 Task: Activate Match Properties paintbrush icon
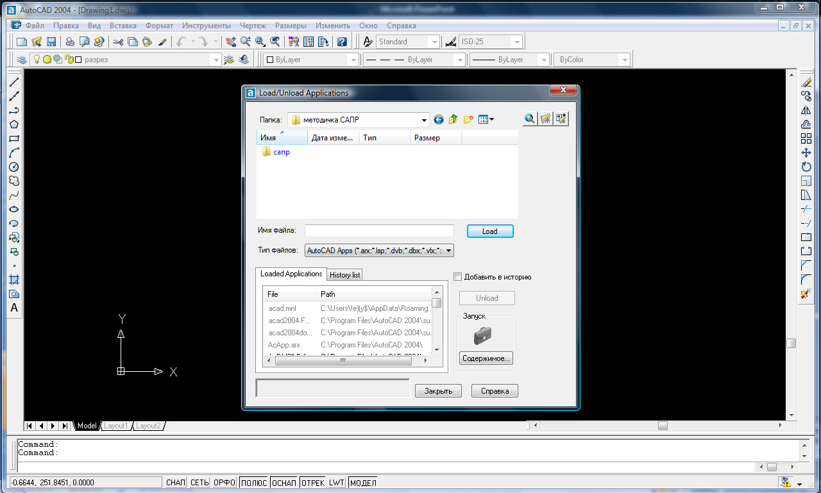coord(162,42)
